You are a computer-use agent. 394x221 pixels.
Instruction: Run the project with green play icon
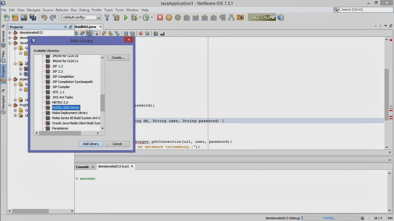click(x=126, y=18)
